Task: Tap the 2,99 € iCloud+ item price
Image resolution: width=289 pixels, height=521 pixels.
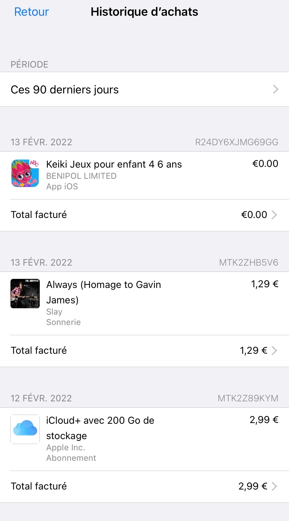Action: 264,420
